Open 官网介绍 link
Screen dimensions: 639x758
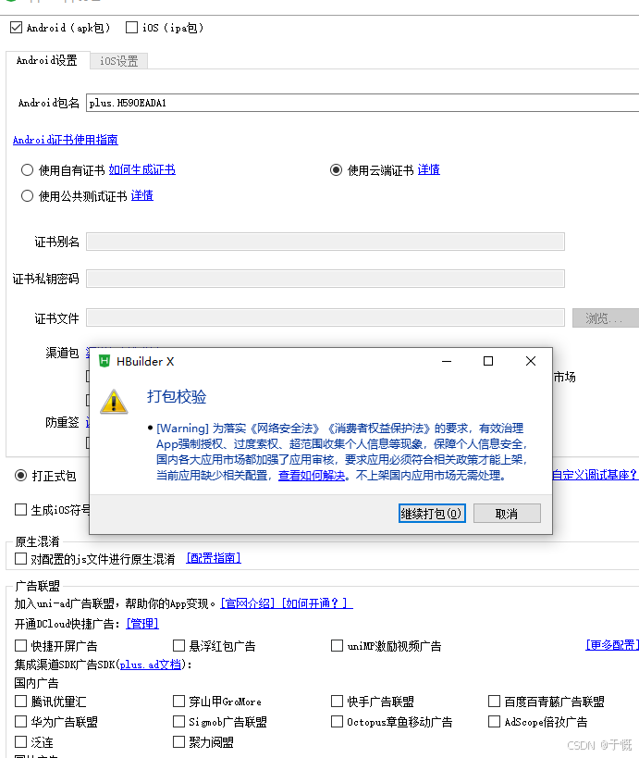coord(248,603)
